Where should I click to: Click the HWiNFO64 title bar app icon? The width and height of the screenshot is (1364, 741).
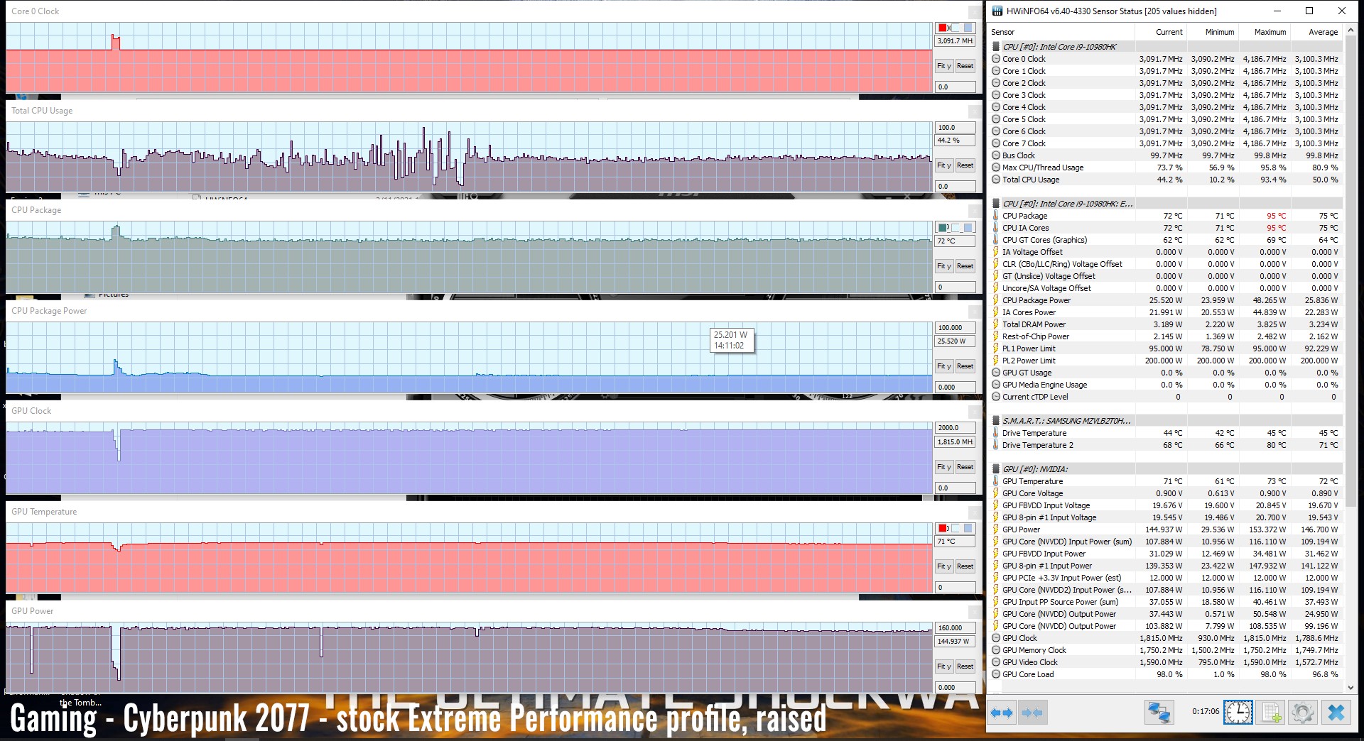click(997, 11)
